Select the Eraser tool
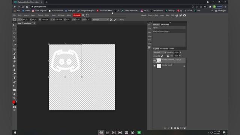Image resolution: width=240 pixels, height=135 pixels. coord(14,61)
